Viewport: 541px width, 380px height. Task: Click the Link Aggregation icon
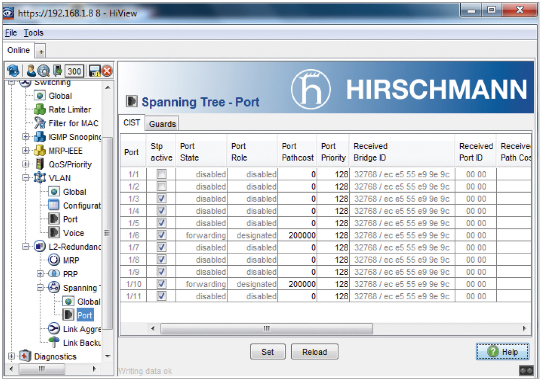point(54,328)
